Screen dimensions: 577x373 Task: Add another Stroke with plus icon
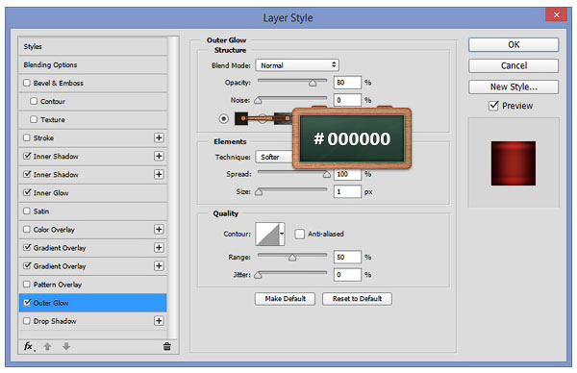click(159, 137)
